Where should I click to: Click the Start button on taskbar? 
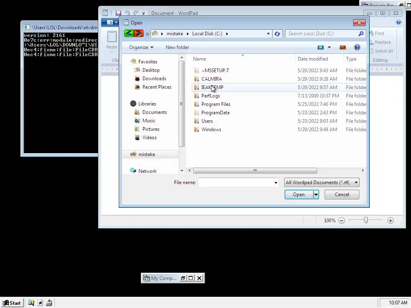[x=12, y=303]
